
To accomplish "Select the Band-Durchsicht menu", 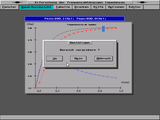I will click(36, 7).
